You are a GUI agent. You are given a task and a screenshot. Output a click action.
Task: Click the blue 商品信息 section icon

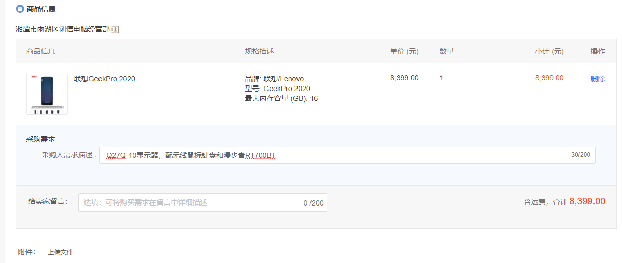tap(20, 9)
